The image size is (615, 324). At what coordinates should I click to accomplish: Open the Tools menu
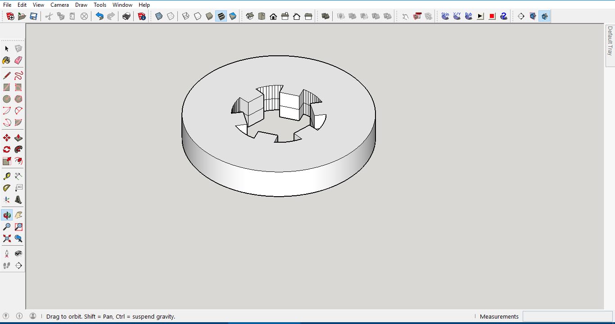(99, 4)
